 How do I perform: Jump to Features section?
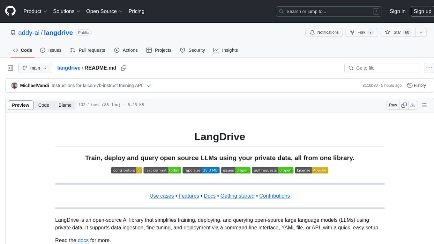click(189, 196)
